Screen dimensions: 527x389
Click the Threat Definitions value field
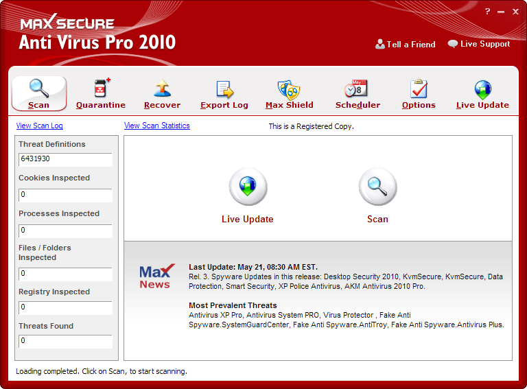pyautogui.click(x=66, y=160)
